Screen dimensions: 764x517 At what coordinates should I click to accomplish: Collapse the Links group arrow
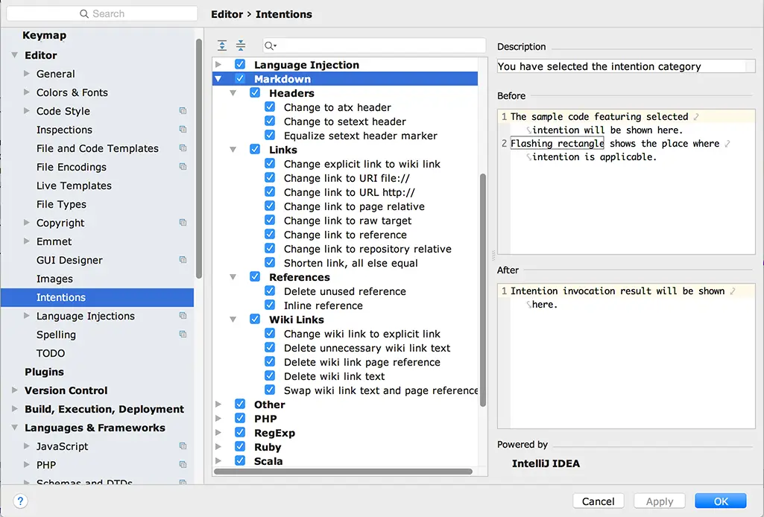(x=233, y=150)
